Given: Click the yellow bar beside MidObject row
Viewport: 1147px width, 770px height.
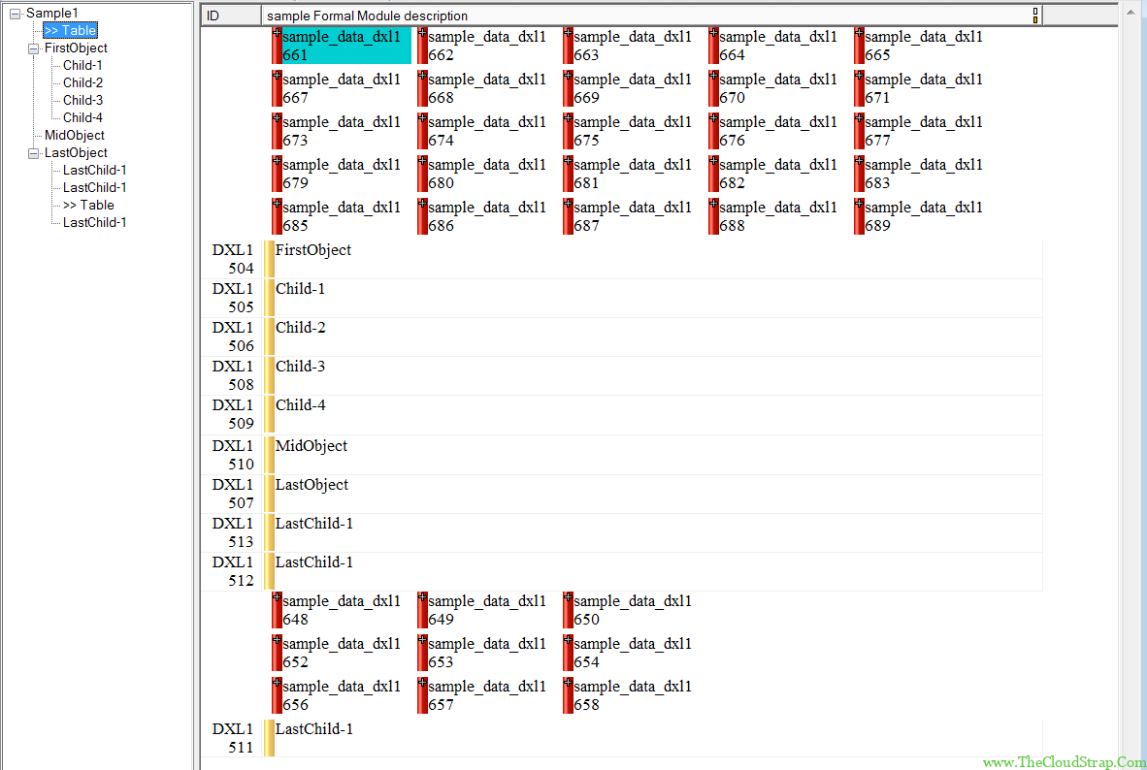Looking at the screenshot, I should (x=270, y=455).
